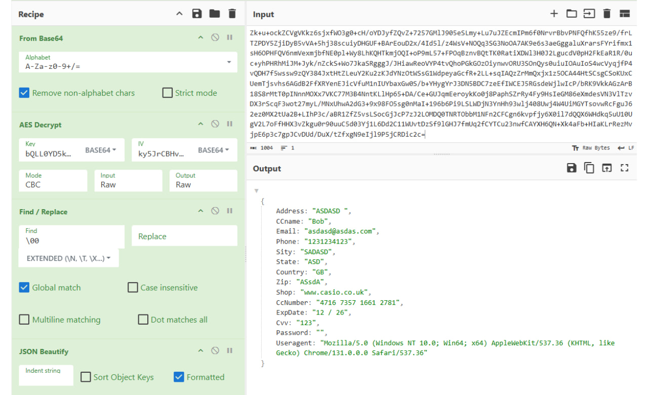Enable Sort Object Keys in JSON Beautify
The width and height of the screenshot is (648, 395).
(x=86, y=377)
